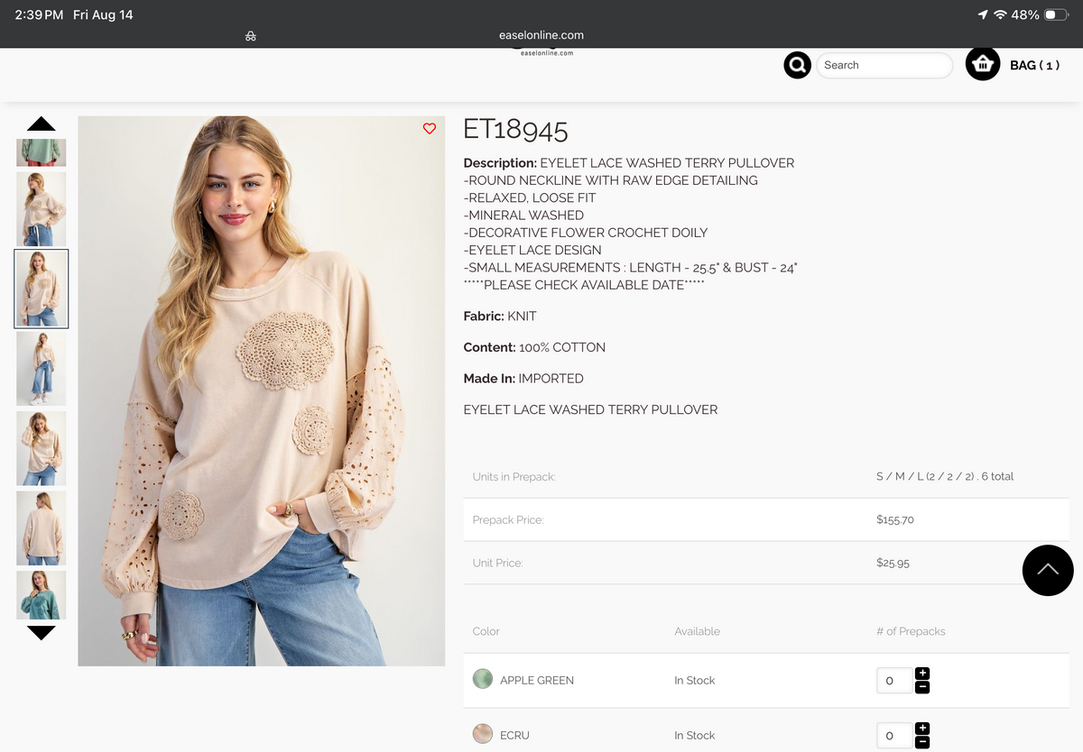The height and width of the screenshot is (752, 1083).
Task: Show more thumbnails with down arrow
Action: point(42,633)
